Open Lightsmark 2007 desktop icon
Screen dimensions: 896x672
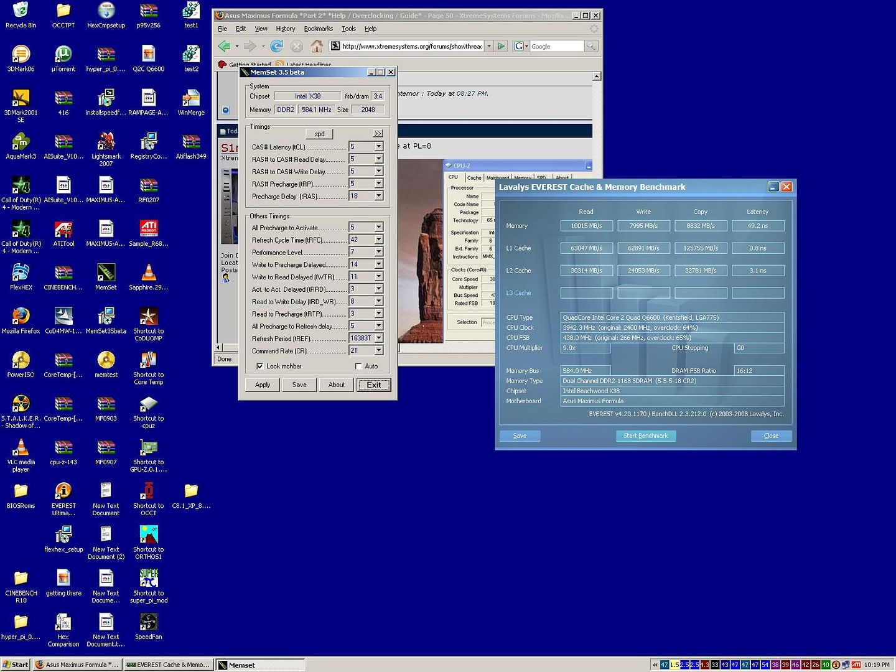coord(106,149)
